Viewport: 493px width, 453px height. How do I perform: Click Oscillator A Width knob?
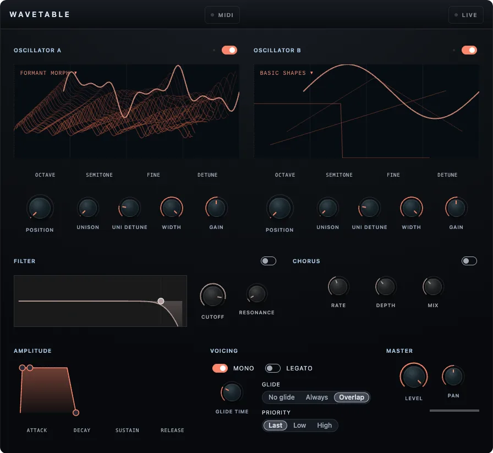pyautogui.click(x=171, y=208)
